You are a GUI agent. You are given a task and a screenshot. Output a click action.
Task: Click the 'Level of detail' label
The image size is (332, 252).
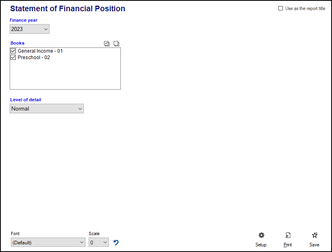[25, 100]
